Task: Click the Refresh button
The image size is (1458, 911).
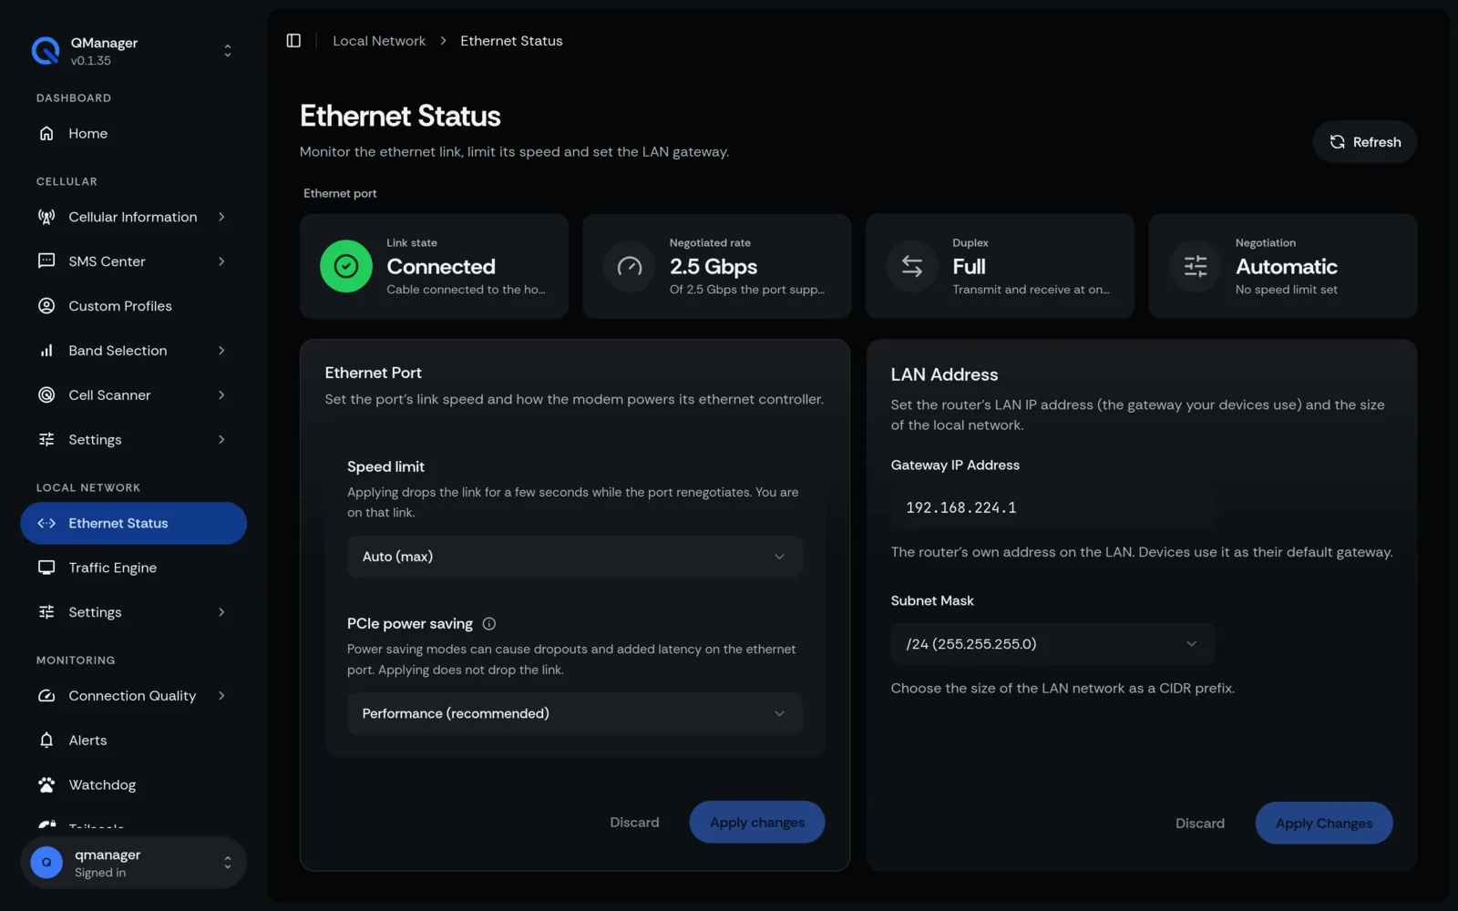Action: 1365,142
